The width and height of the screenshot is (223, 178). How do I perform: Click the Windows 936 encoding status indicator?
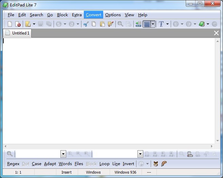125,172
